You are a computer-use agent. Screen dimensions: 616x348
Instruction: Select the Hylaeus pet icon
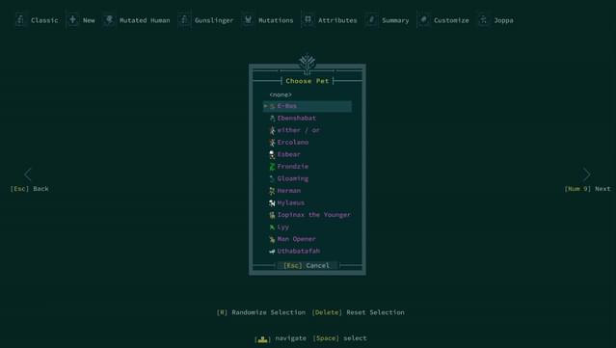[x=272, y=203]
